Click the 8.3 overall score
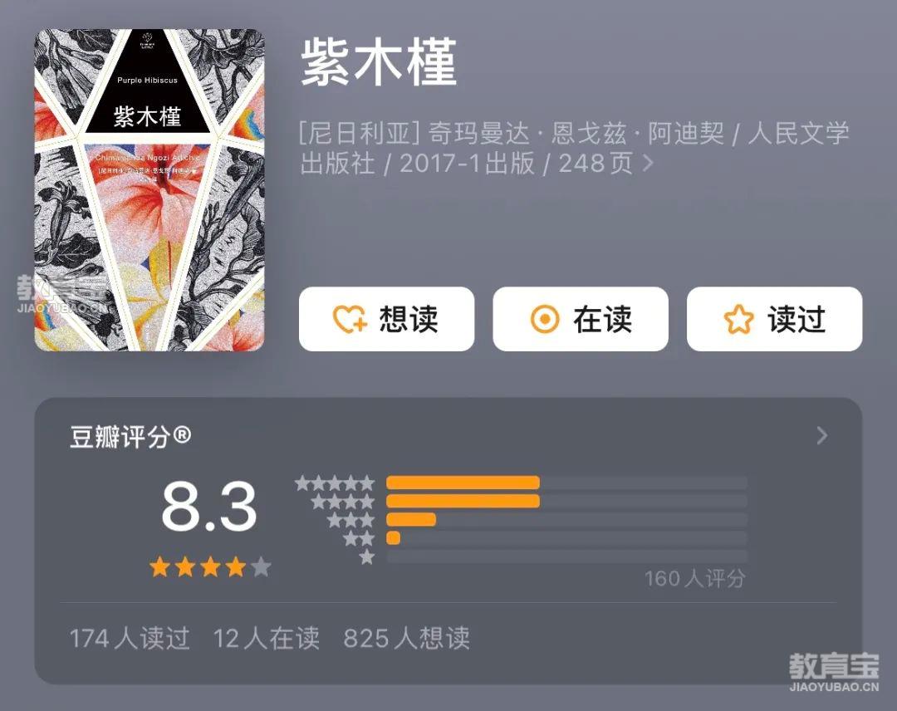 [x=208, y=506]
